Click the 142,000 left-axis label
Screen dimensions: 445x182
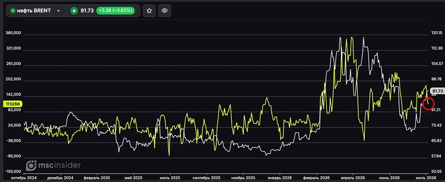click(13, 95)
